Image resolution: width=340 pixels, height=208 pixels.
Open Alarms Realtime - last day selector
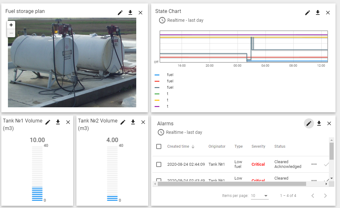180,132
